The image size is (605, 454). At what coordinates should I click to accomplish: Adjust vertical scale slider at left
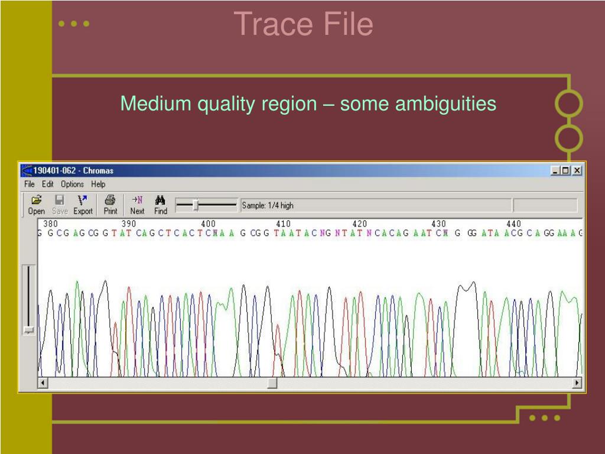[28, 330]
